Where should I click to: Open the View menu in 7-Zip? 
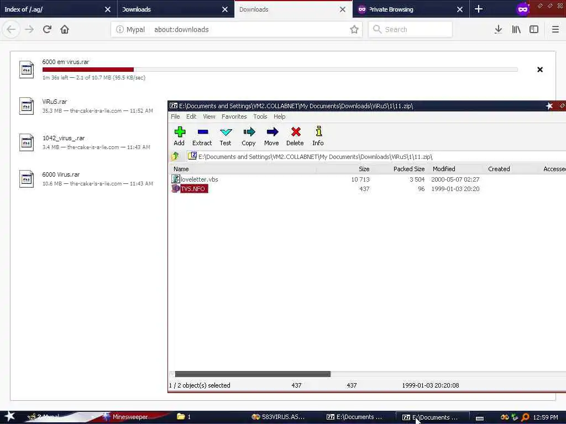coord(209,116)
